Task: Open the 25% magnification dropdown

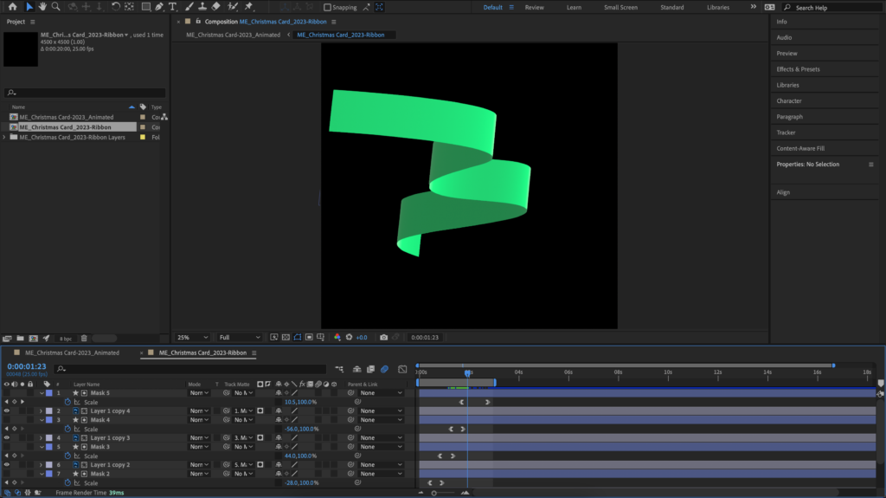Action: point(193,337)
